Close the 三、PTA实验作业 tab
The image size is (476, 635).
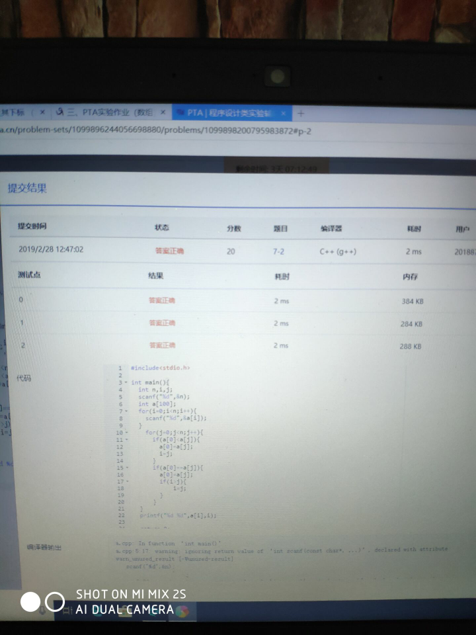163,112
